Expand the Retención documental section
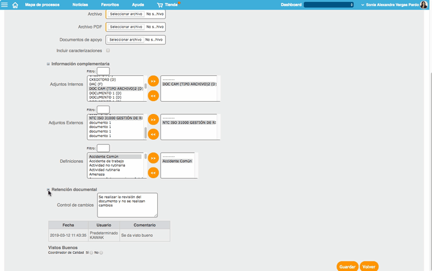Image resolution: width=432 pixels, height=271 pixels. point(48,189)
